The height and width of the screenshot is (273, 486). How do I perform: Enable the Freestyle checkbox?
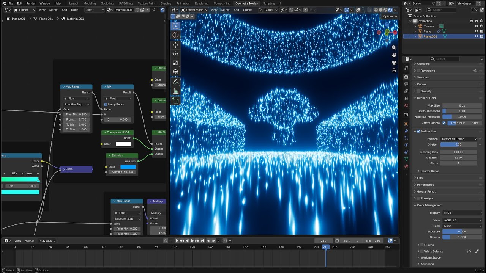tap(418, 198)
